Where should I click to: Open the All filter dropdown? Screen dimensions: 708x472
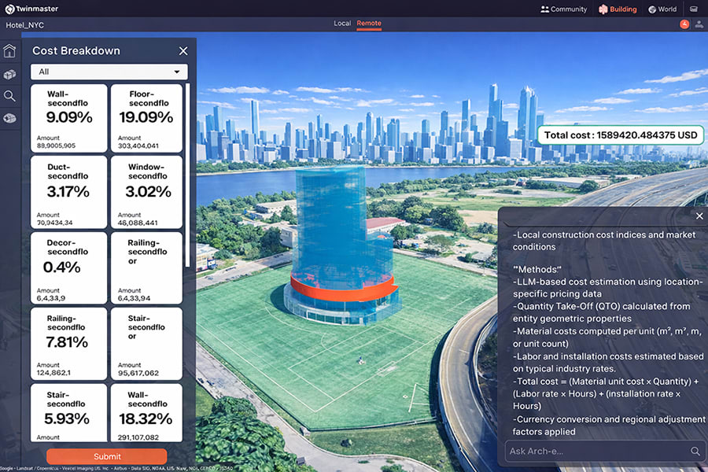(109, 72)
